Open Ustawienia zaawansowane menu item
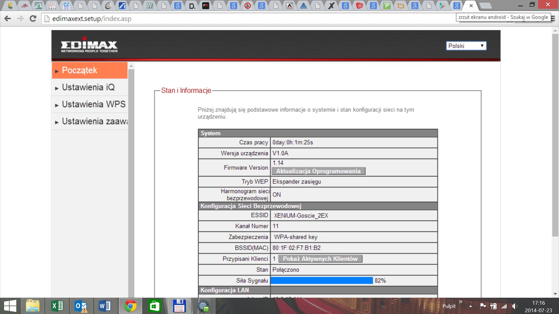This screenshot has width=559, height=314. pyautogui.click(x=94, y=121)
